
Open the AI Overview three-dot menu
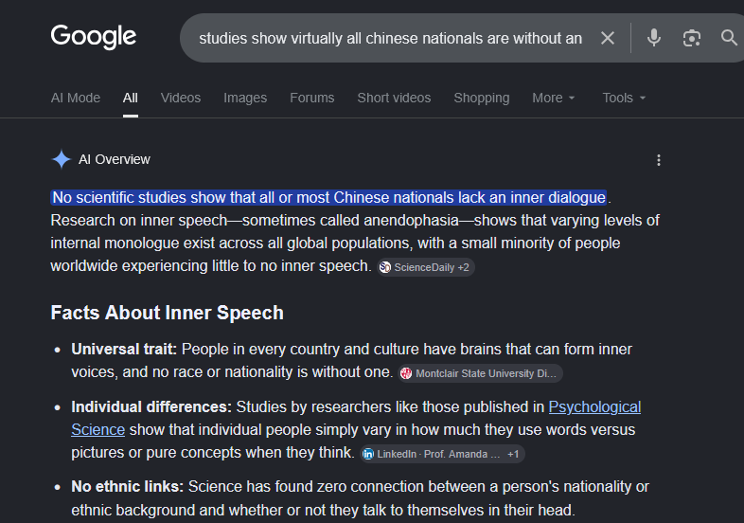(x=658, y=160)
